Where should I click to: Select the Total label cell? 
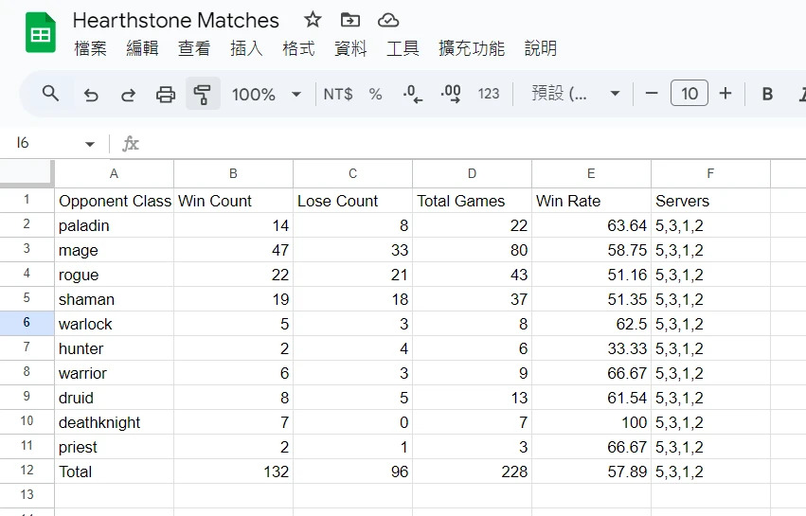click(x=114, y=472)
